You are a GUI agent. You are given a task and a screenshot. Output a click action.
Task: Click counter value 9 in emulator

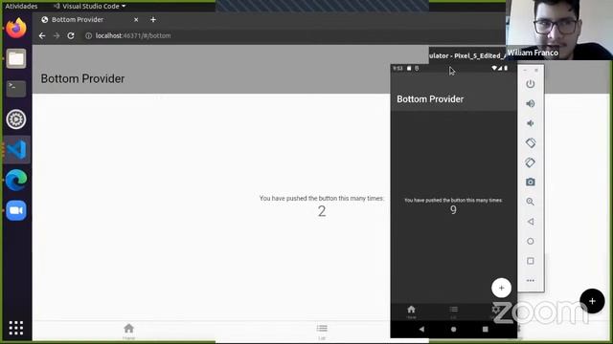coord(453,210)
